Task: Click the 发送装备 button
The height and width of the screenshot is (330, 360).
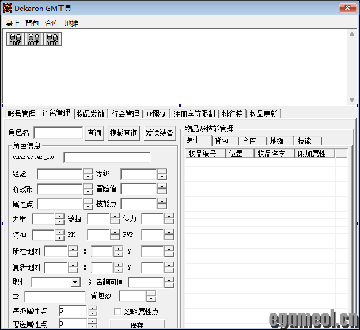Action: [160, 133]
